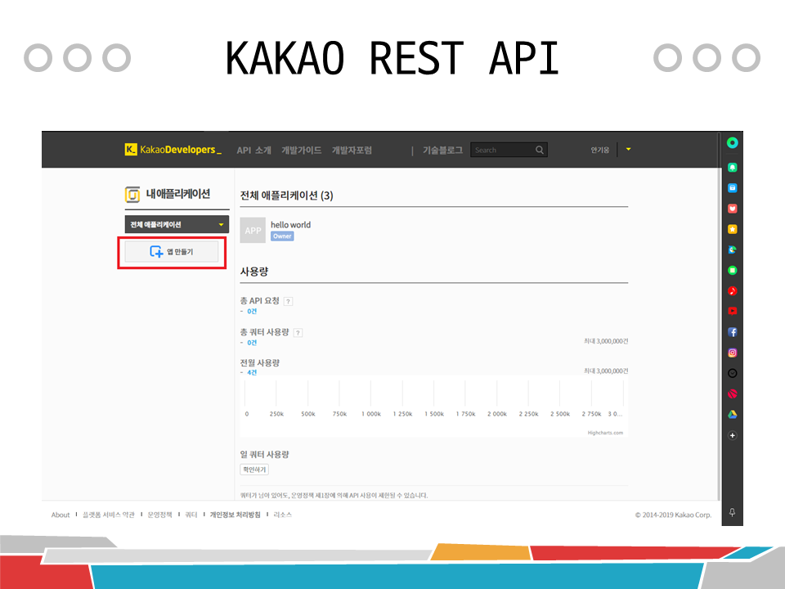Image resolution: width=785 pixels, height=589 pixels.
Task: Open the yellow star bookmarks sidebar icon
Action: point(733,229)
